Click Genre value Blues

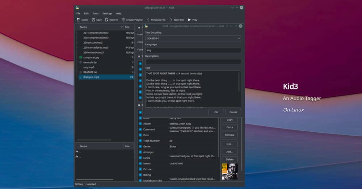point(173,146)
